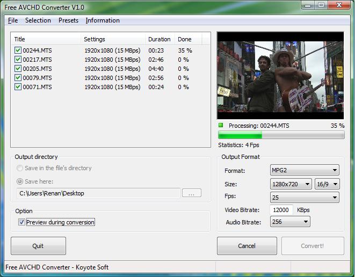Uncheck the 00071.MTS file checkbox
This screenshot has height=277, width=355.
point(18,87)
